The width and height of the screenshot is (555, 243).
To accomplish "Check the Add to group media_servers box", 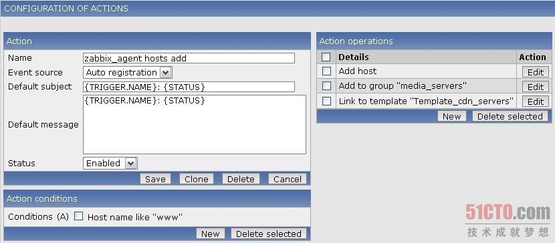I will (x=326, y=86).
